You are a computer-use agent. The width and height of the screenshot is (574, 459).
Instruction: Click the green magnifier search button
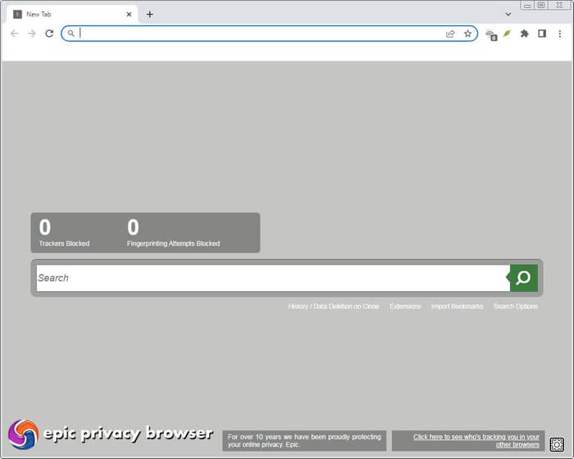523,278
